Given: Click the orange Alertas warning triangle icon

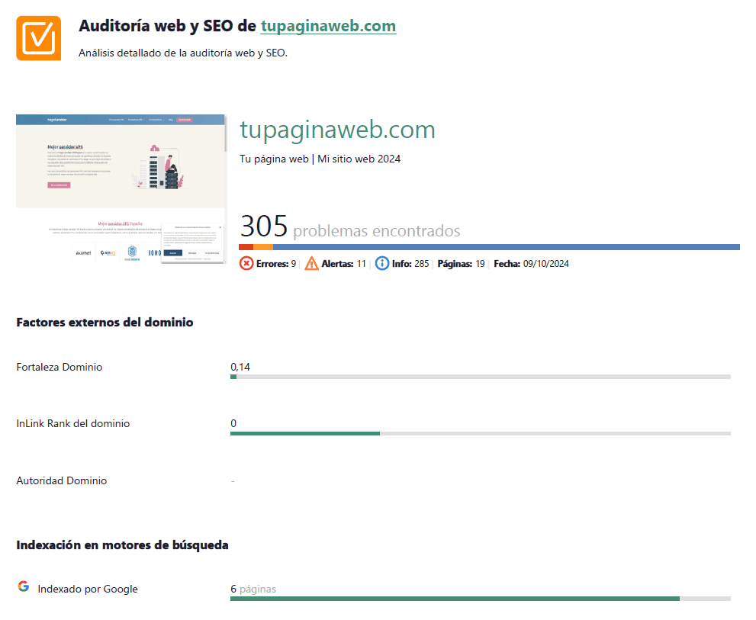Looking at the screenshot, I should (x=311, y=264).
